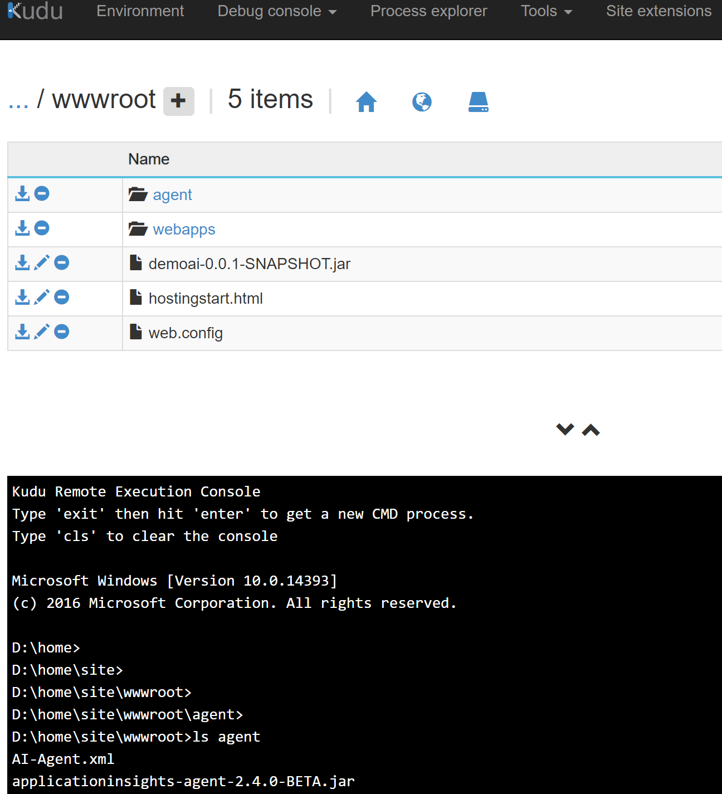722x794 pixels.
Task: Delete hostingstart.html file
Action: [62, 297]
